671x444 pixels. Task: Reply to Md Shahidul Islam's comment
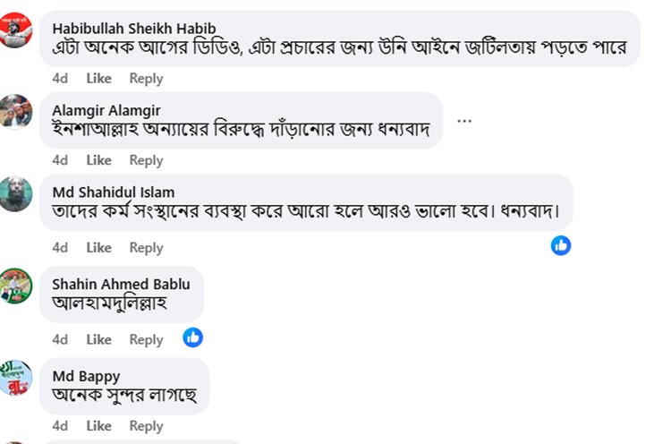click(x=146, y=247)
